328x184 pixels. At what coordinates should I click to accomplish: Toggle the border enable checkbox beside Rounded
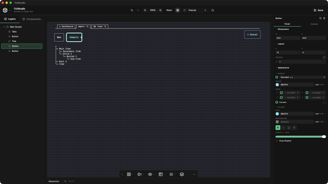[x=277, y=77]
